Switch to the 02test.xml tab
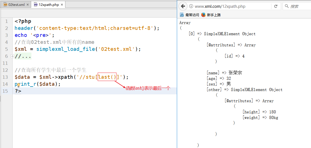This screenshot has width=311, height=148. tap(16, 5)
